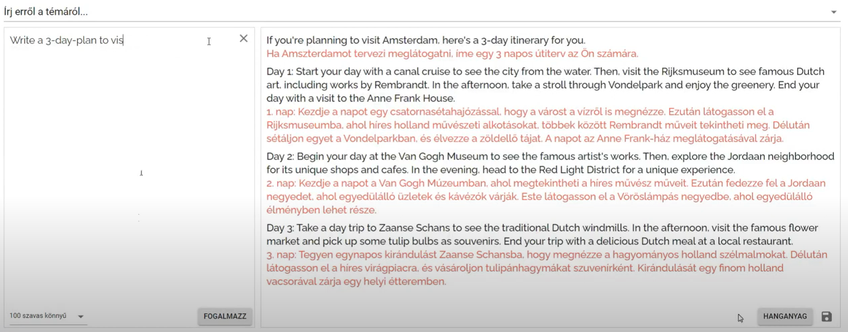
Task: Focus the "Write a 3-day-plan to vis" prompt field
Action: click(x=101, y=40)
